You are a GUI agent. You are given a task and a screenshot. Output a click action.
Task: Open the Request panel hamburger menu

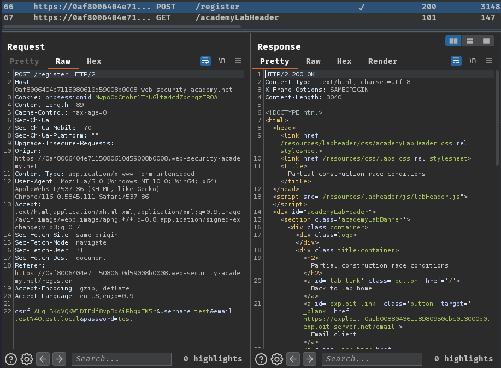(x=238, y=61)
